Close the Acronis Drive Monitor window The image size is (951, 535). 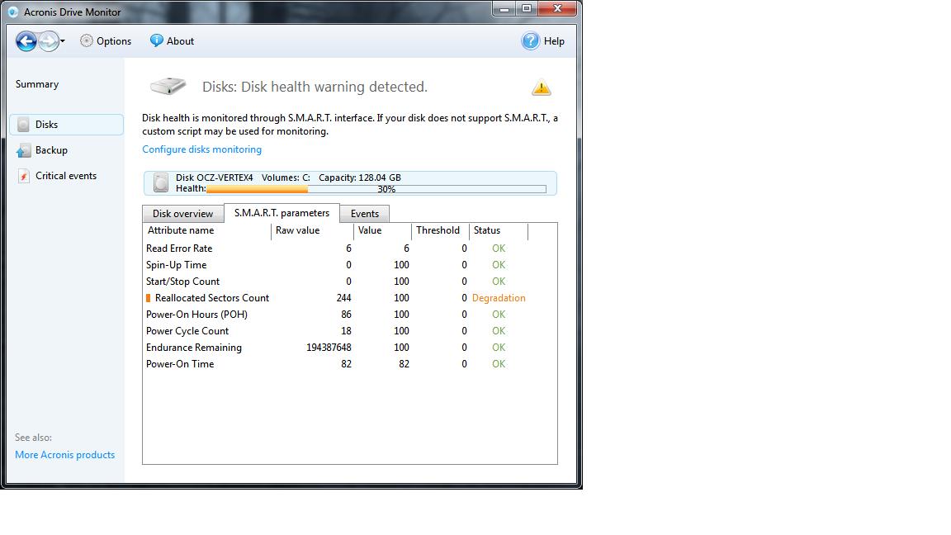point(557,9)
